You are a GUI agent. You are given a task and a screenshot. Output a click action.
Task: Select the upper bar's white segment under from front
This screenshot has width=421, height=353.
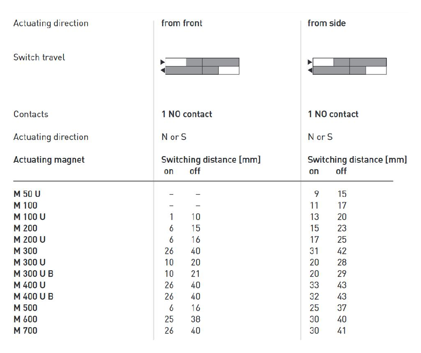pos(176,62)
